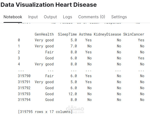Click the mostaql watermark logo
Image resolution: width=150 pixels, height=116 pixels.
pos(75,109)
